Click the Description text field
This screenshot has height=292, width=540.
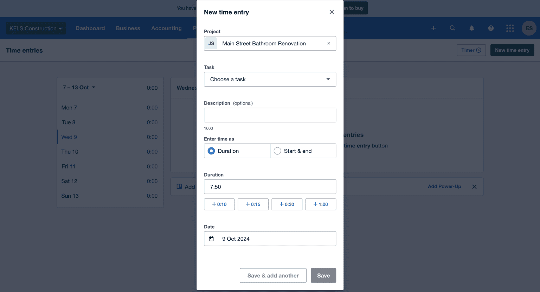click(270, 115)
